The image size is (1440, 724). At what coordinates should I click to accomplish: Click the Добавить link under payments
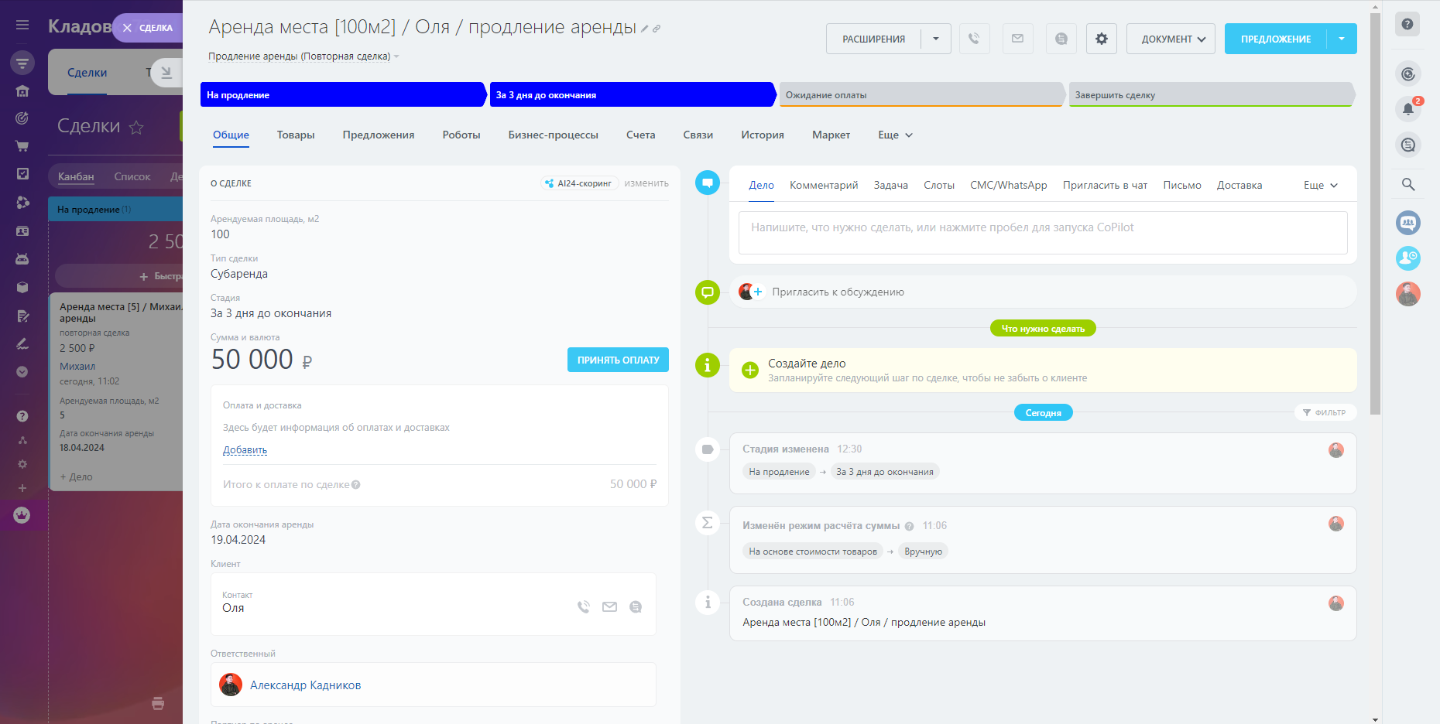pos(245,450)
